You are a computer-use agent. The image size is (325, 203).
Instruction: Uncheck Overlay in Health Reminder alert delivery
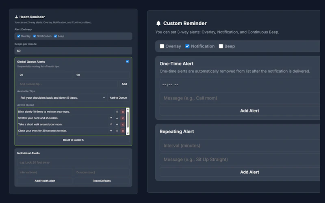(x=19, y=36)
